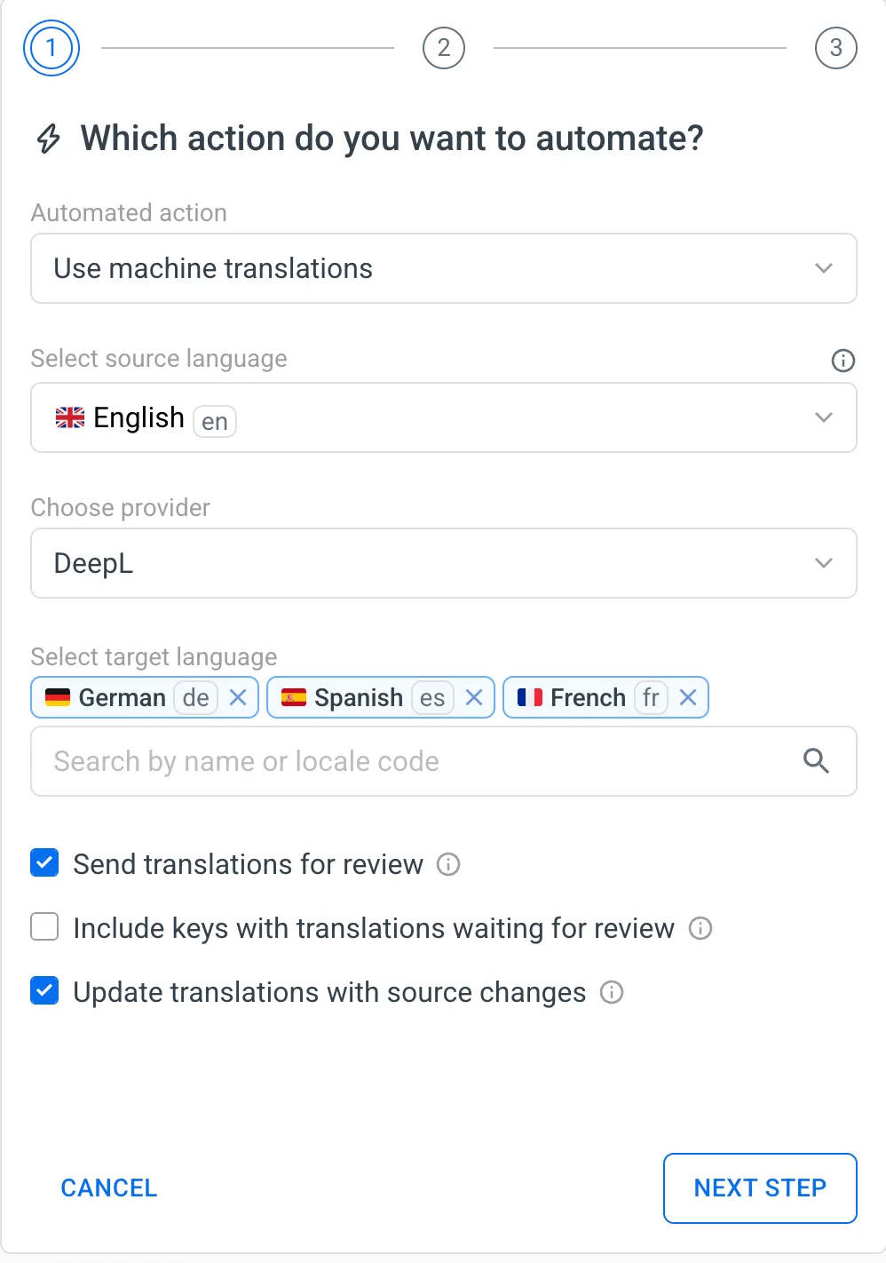Enable Include keys with translations waiting for review
The height and width of the screenshot is (1263, 886).
coord(44,927)
